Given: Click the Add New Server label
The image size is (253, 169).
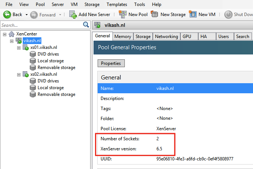Looking at the screenshot, I should pos(94,15).
